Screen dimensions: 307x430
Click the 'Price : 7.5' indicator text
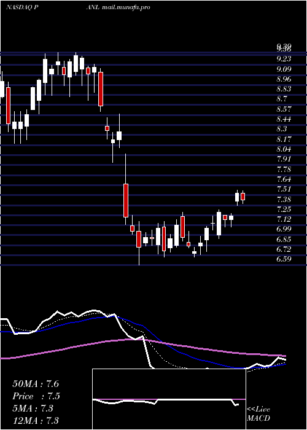[36, 396]
